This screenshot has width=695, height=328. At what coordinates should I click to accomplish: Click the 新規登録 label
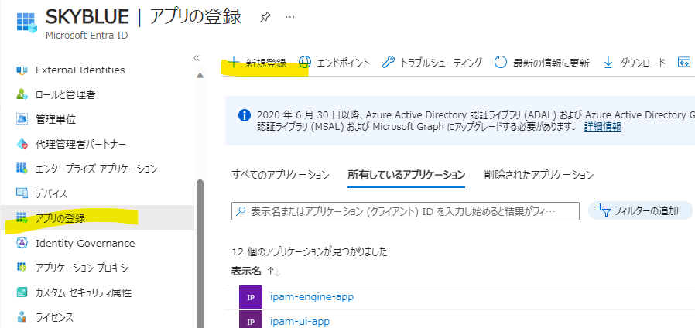(266, 63)
